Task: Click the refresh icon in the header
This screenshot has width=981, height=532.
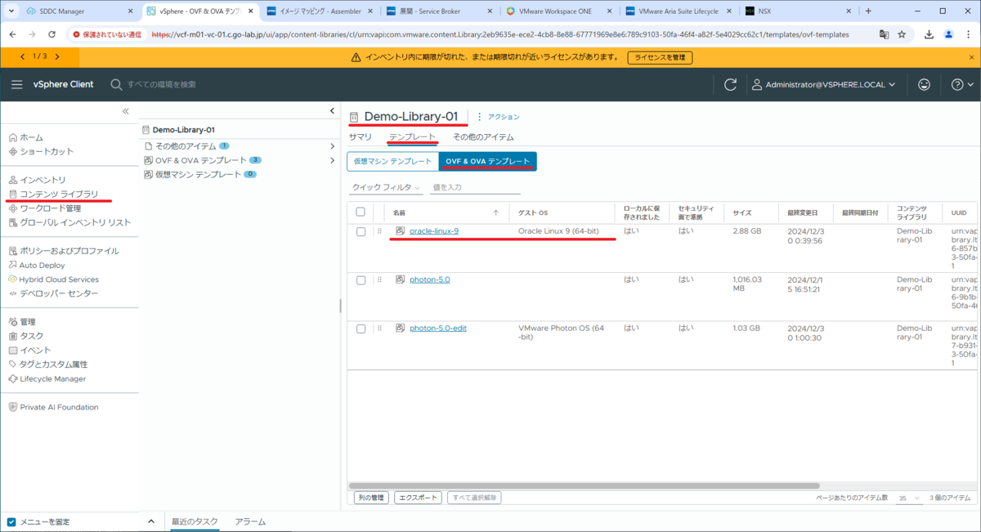Action: (x=731, y=84)
